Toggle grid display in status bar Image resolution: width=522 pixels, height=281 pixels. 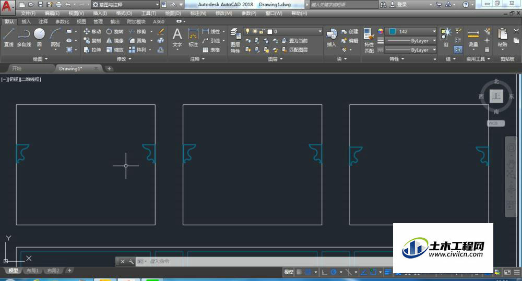coord(299,272)
